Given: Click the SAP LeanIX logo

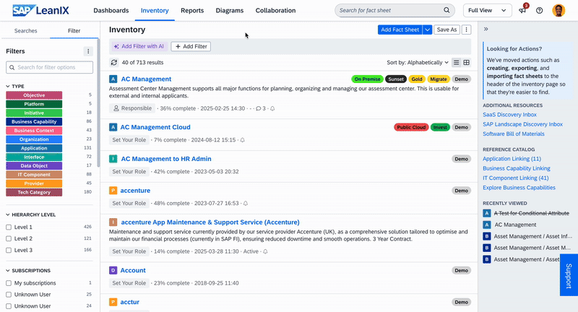Looking at the screenshot, I should point(40,10).
